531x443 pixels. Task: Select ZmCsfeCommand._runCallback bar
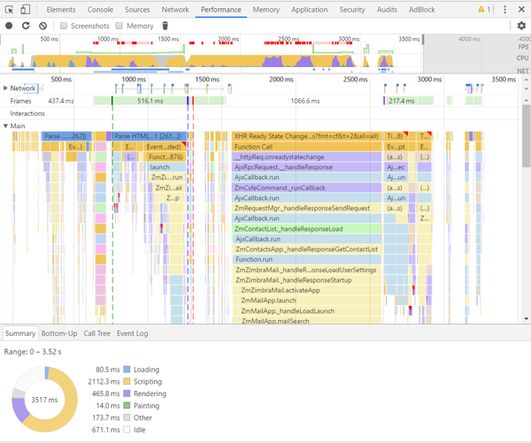[306, 187]
